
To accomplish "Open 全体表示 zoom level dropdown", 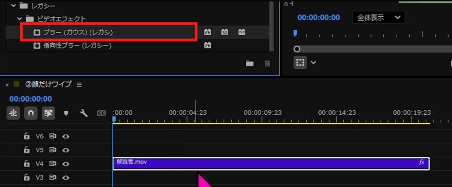I will click(x=379, y=18).
